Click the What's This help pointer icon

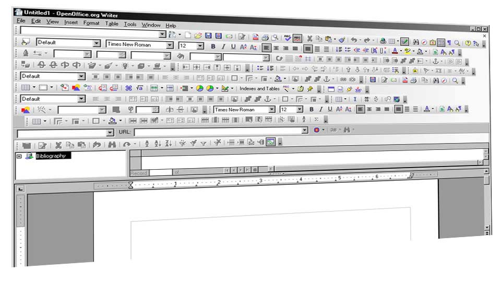(x=476, y=43)
